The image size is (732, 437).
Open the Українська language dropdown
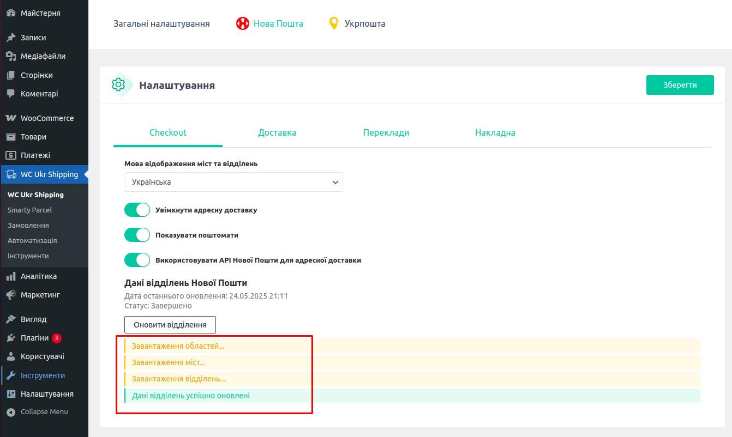(x=233, y=182)
